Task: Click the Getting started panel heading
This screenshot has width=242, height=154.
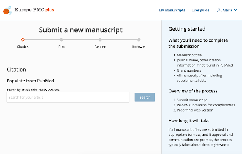Action: click(187, 29)
